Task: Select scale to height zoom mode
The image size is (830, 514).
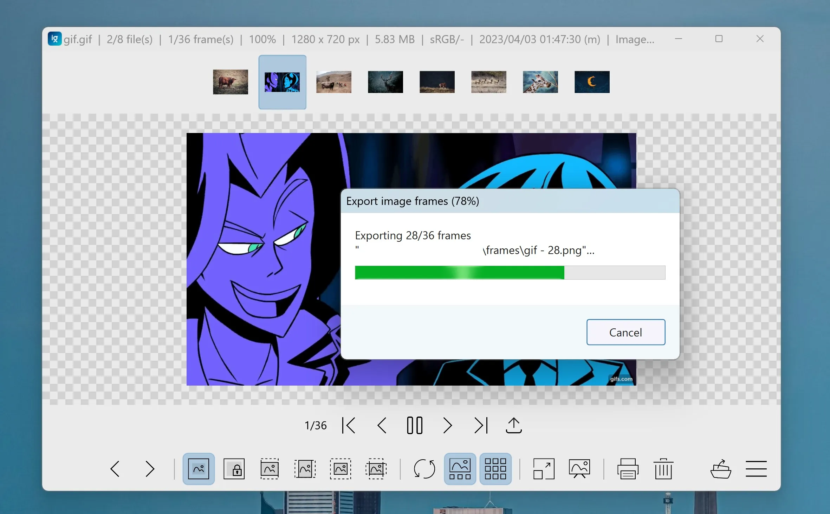Action: coord(305,469)
